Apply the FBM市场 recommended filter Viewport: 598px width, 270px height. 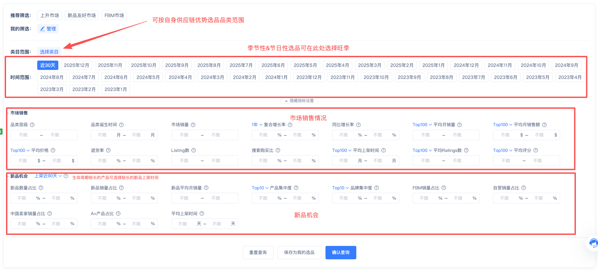click(x=114, y=15)
